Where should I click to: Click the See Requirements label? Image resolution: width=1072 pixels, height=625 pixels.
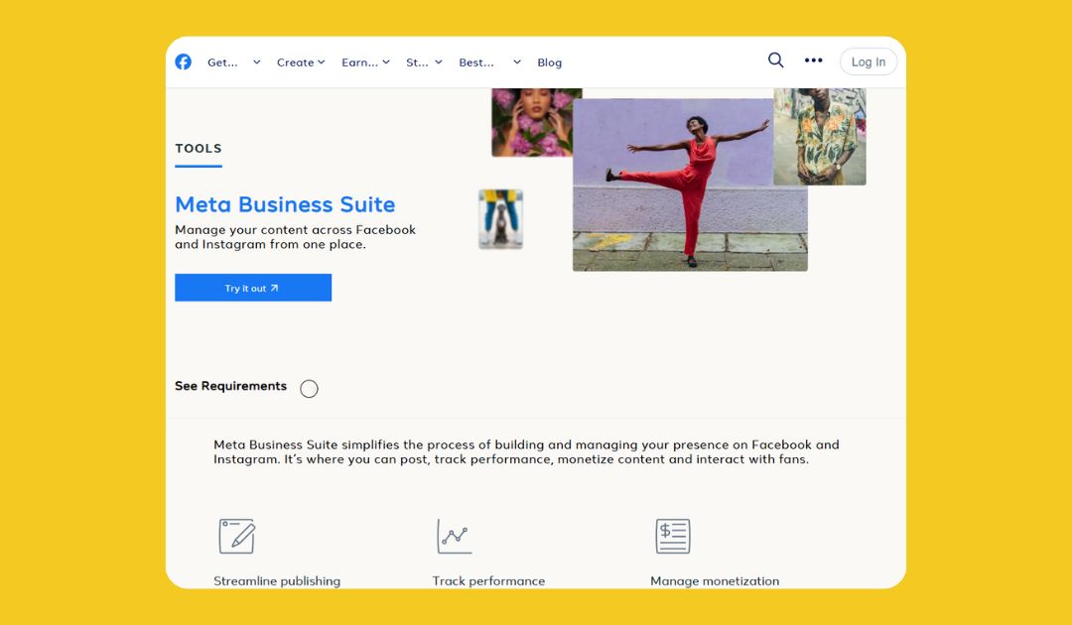tap(230, 386)
